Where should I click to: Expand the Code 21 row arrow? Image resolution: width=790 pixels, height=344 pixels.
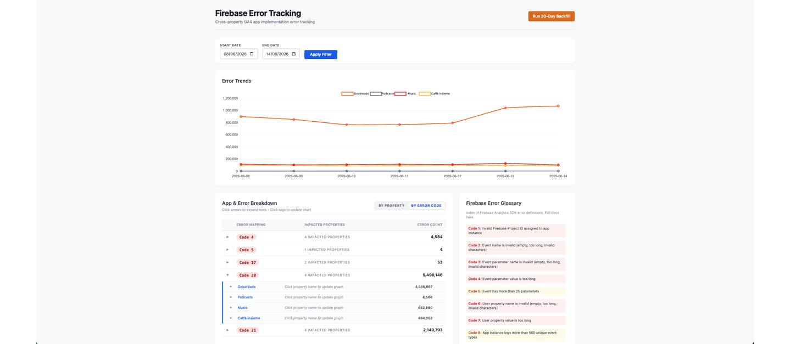(227, 330)
